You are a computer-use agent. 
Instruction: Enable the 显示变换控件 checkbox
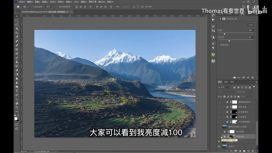coord(57,7)
